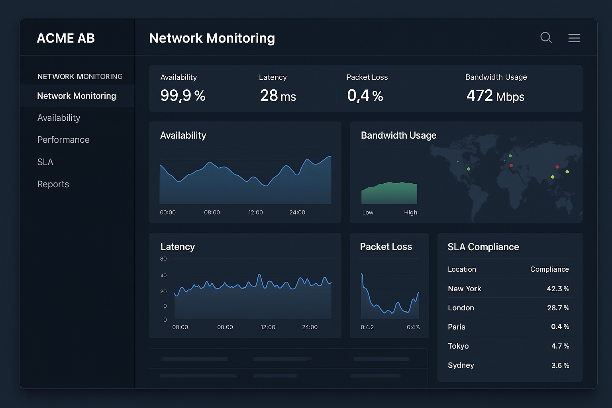Screen dimensions: 612x408
Task: Click the green marker over North America
Action: click(x=469, y=169)
